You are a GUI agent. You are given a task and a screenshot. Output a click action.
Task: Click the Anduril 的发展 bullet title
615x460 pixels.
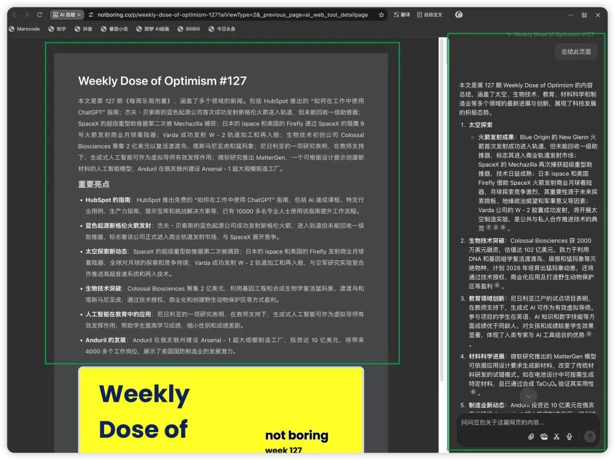tap(105, 340)
